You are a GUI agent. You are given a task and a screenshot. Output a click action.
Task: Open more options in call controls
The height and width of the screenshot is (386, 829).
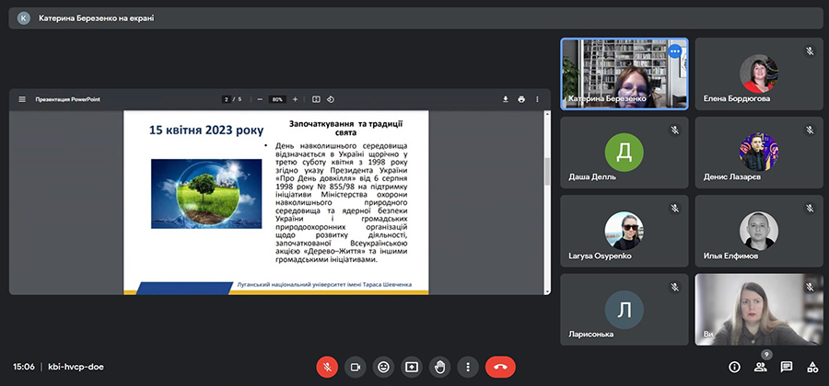tap(468, 366)
